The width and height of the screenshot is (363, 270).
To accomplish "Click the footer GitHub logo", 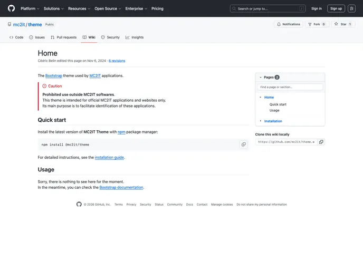I will [x=79, y=205].
